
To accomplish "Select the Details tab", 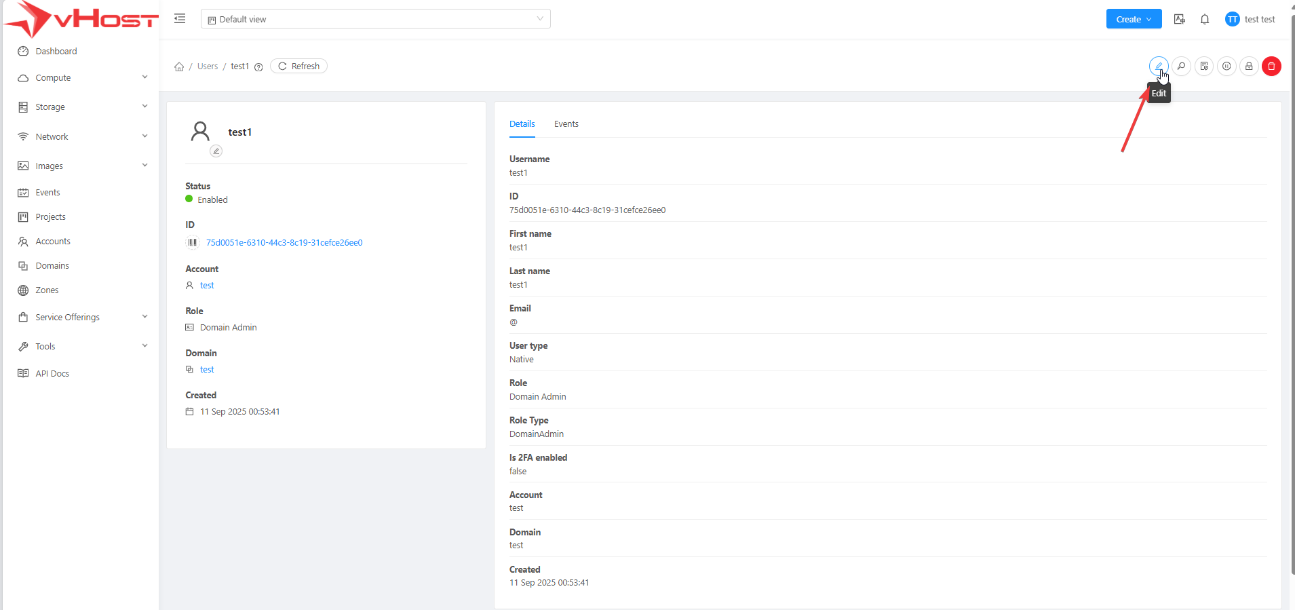I will pos(522,124).
